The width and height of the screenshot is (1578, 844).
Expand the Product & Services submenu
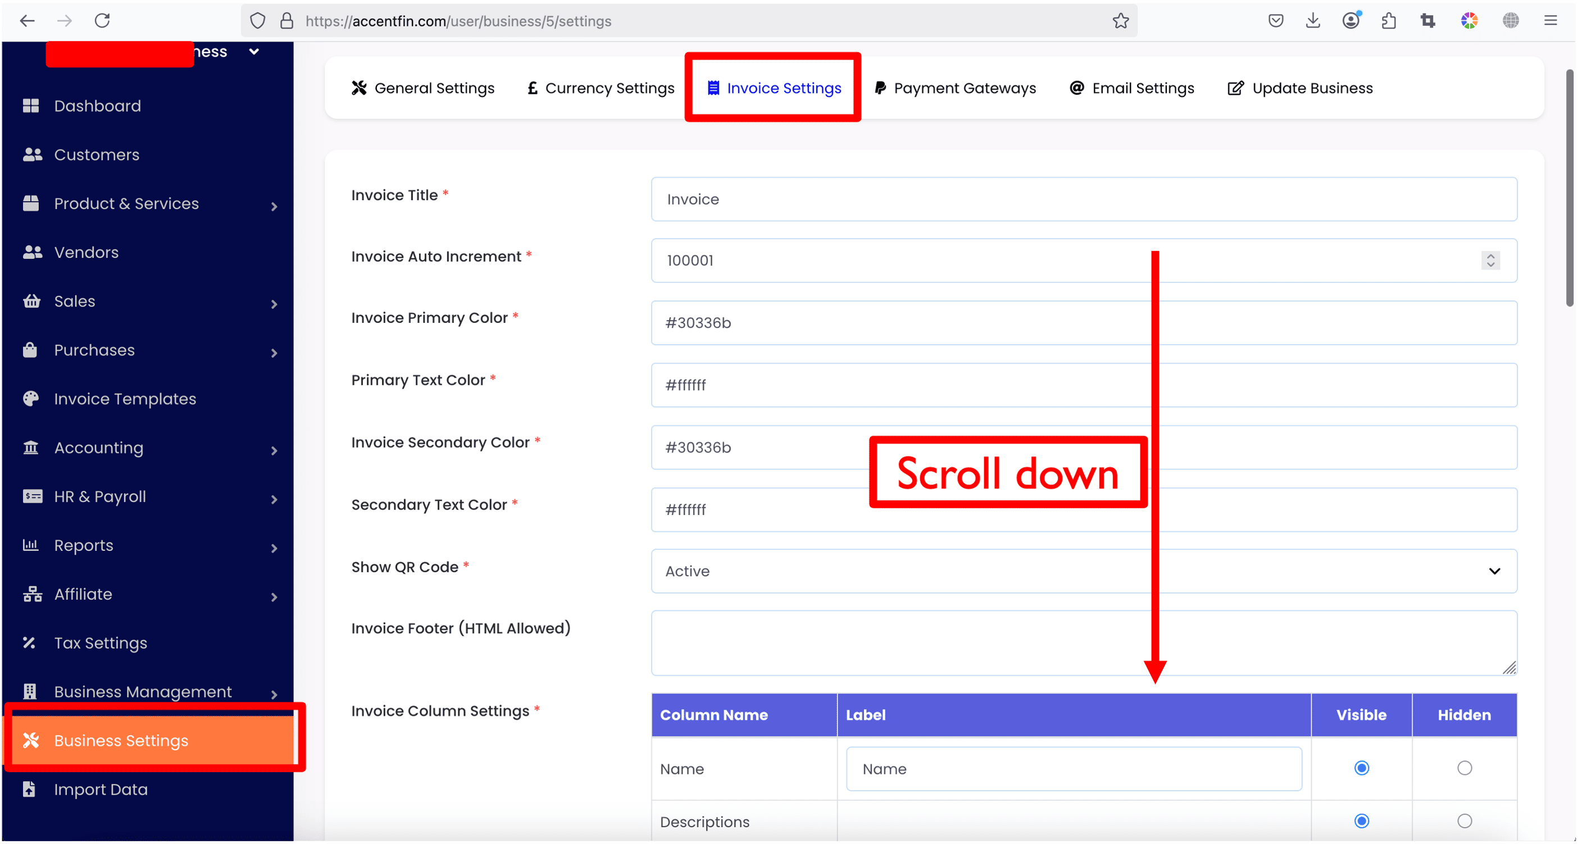point(274,207)
